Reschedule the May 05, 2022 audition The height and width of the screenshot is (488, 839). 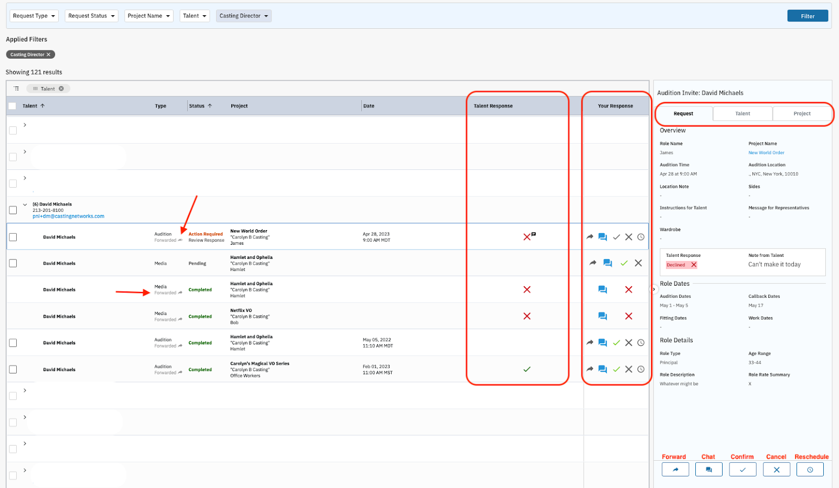(x=641, y=343)
